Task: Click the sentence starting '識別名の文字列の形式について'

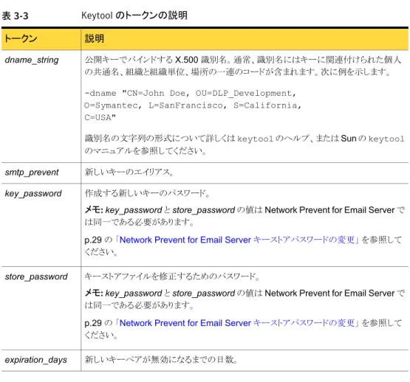Action: click(245, 145)
